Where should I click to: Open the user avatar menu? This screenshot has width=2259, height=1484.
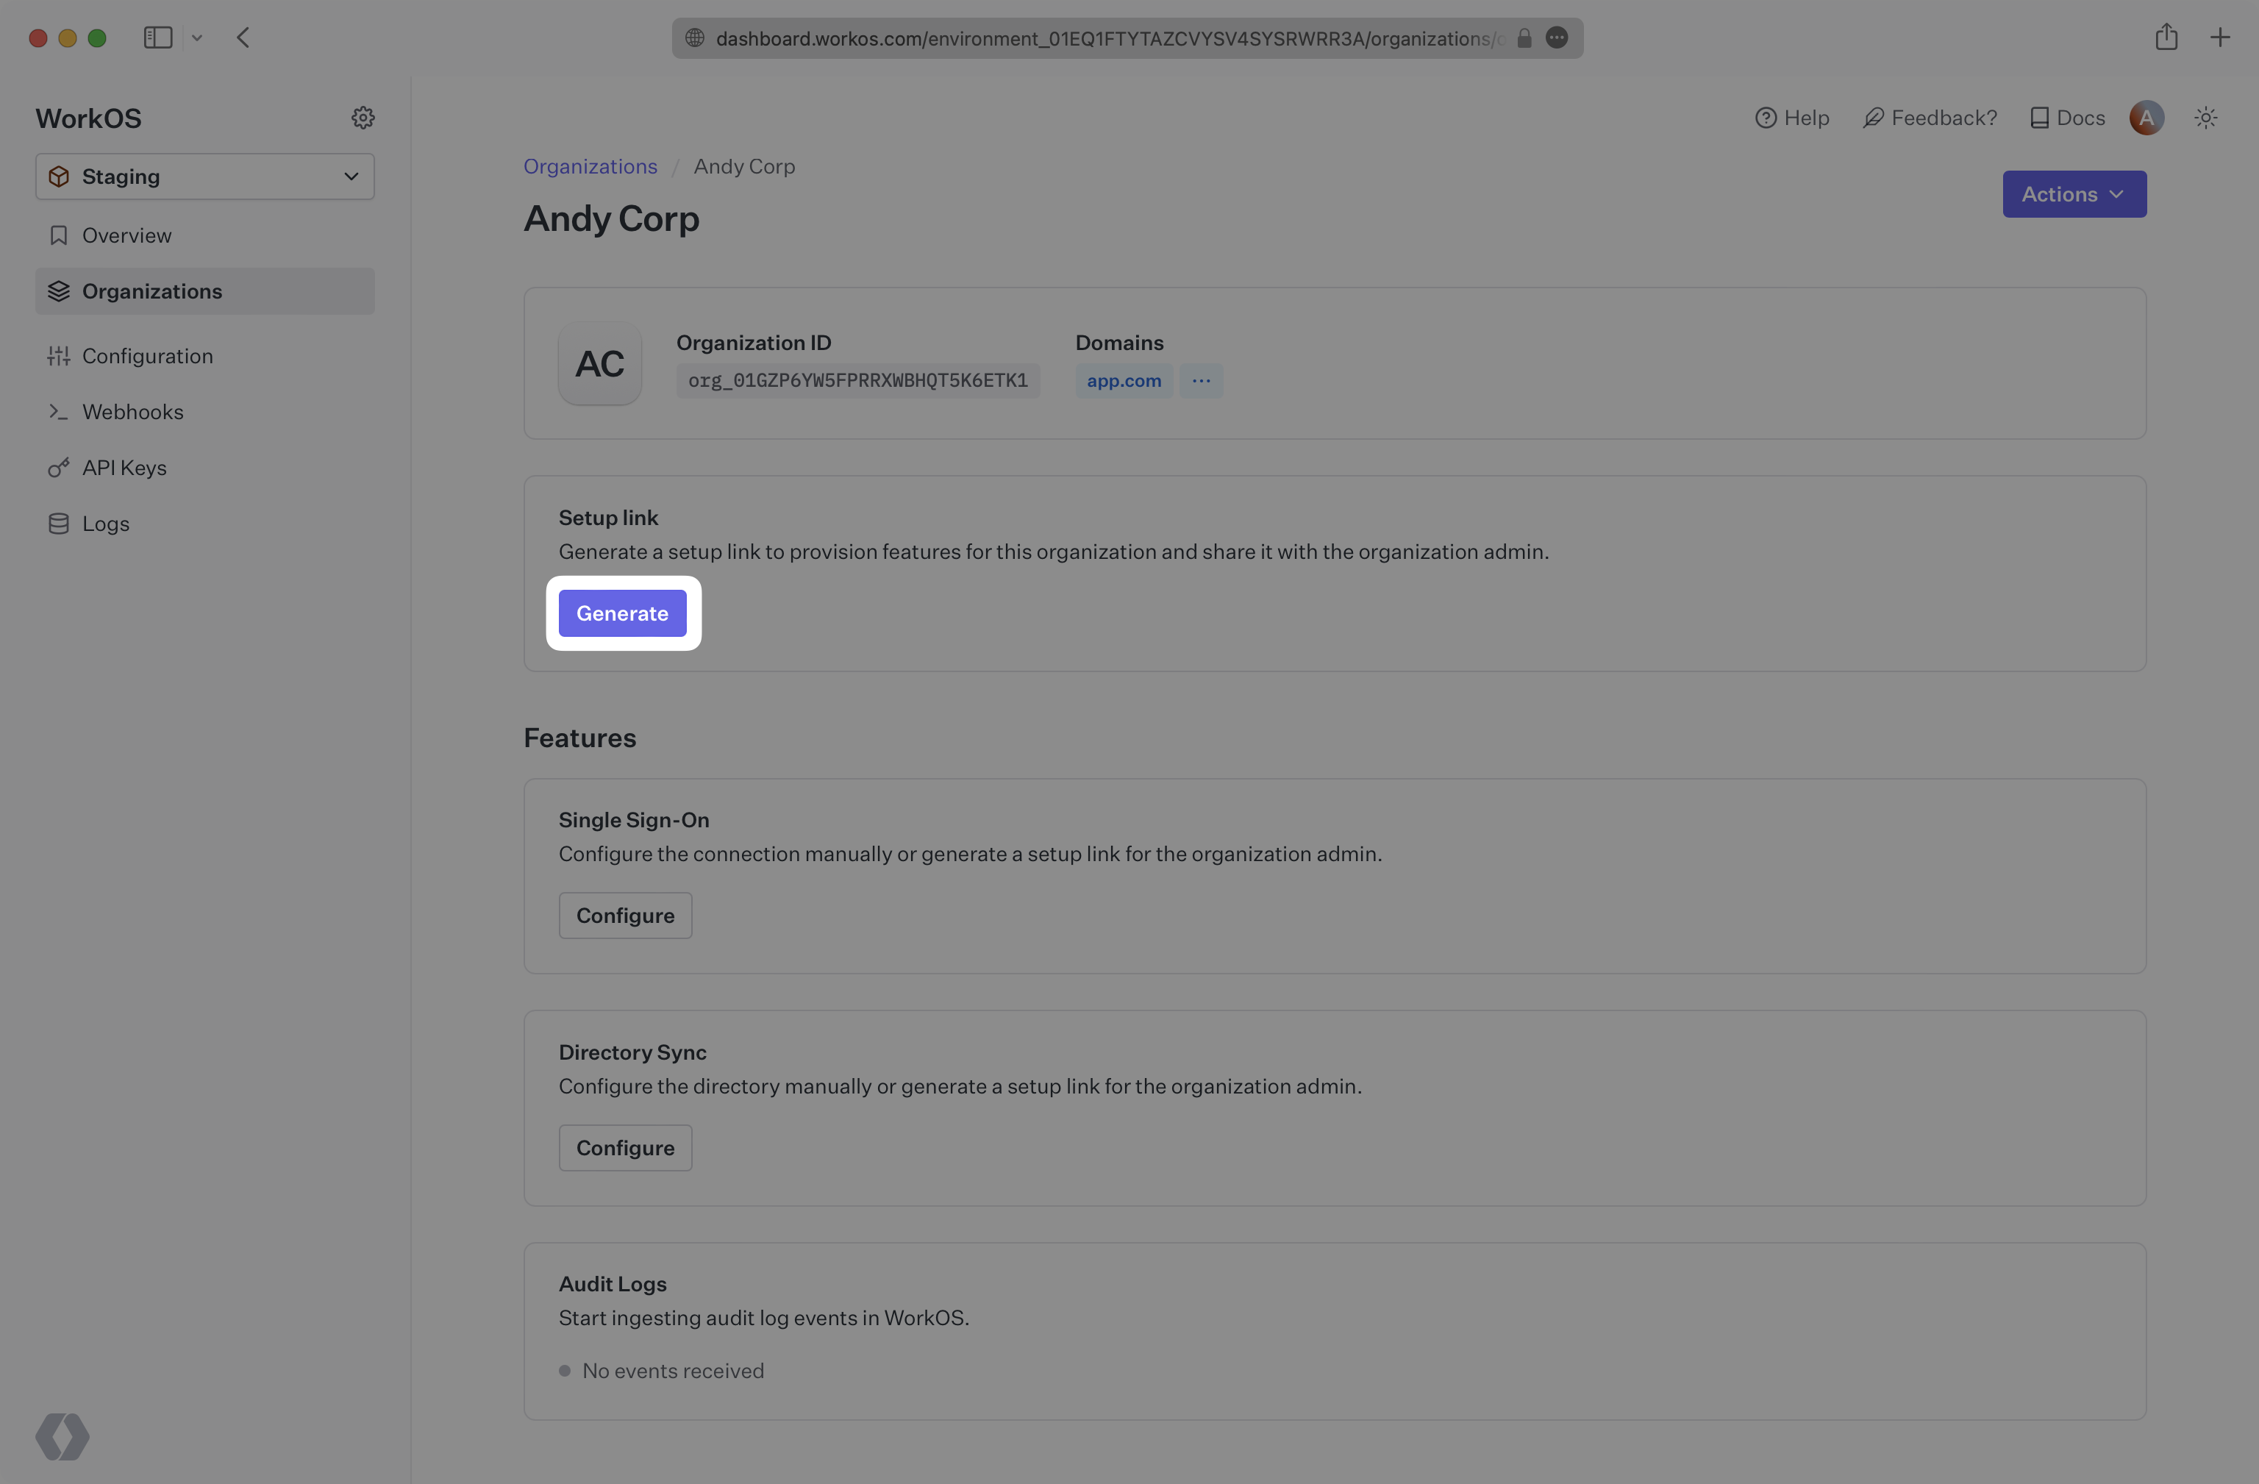[2146, 118]
